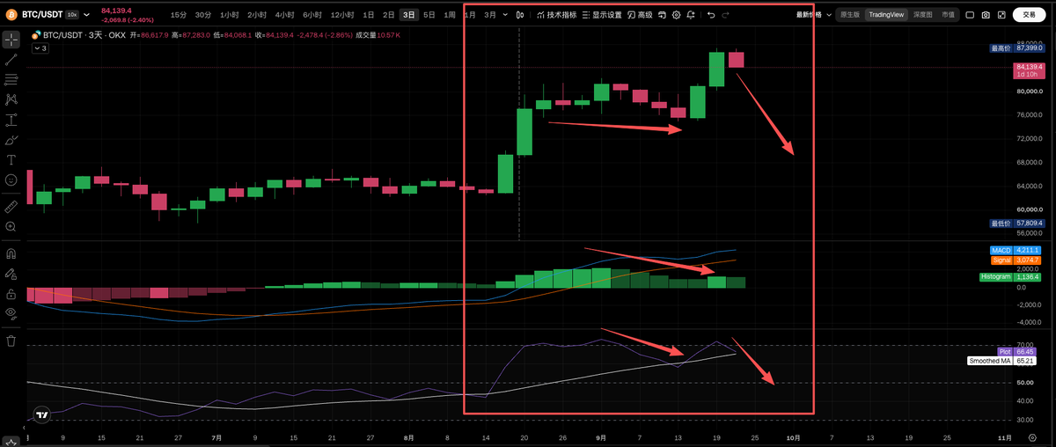This screenshot has width=1056, height=447.
Task: Click the TradingView logo on chart
Action: (40, 414)
